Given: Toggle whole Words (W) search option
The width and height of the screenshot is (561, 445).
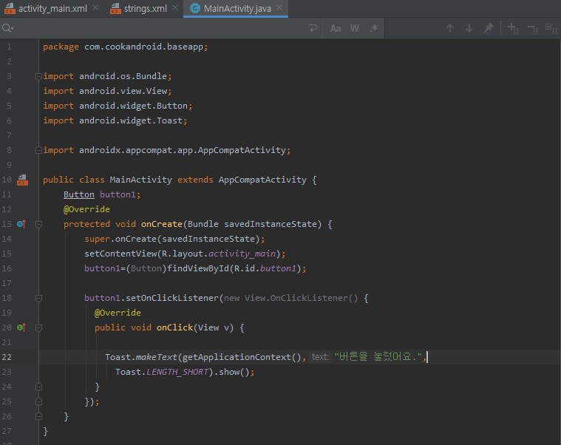Looking at the screenshot, I should pyautogui.click(x=355, y=28).
